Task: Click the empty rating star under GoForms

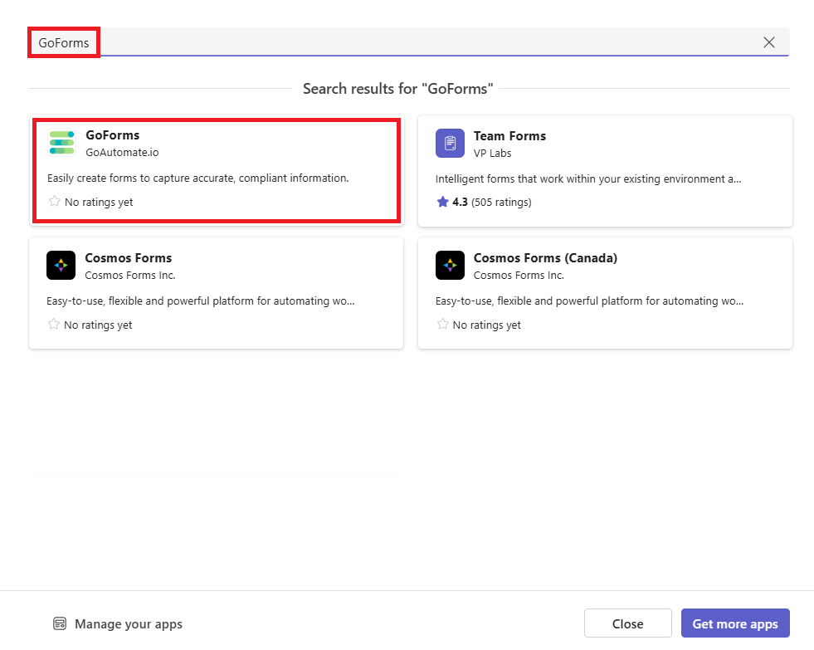Action: click(x=55, y=202)
